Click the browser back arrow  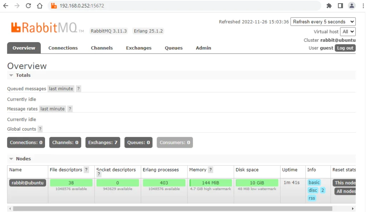click(x=6, y=6)
